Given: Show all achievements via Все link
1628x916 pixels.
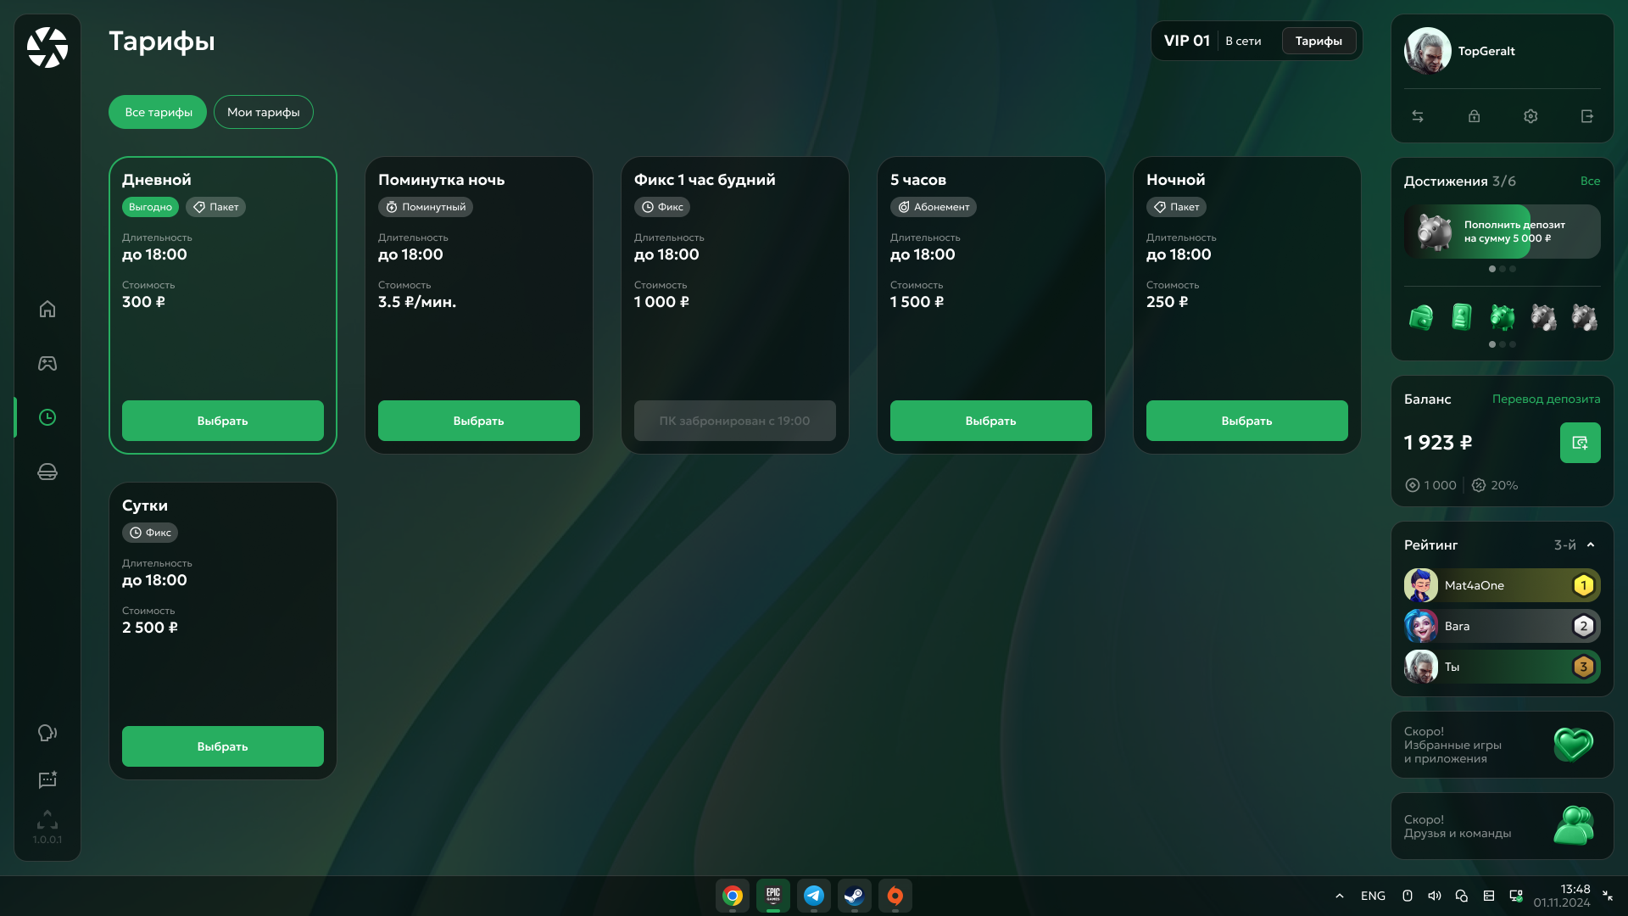Looking at the screenshot, I should click(x=1590, y=181).
